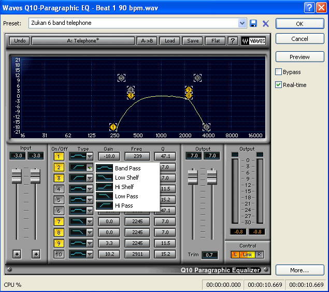
Task: Open band 1 type dropdown arrow
Action: tap(90, 156)
